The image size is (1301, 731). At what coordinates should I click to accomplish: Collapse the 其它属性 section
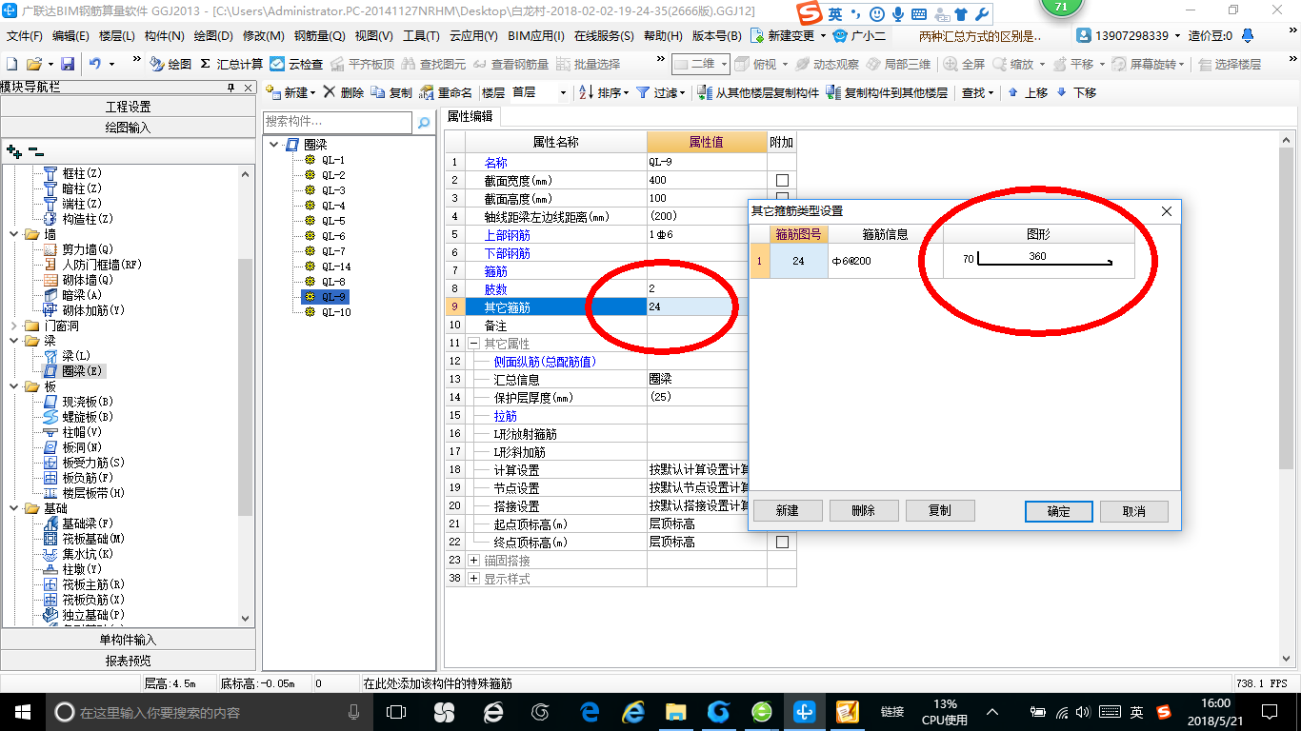click(473, 344)
